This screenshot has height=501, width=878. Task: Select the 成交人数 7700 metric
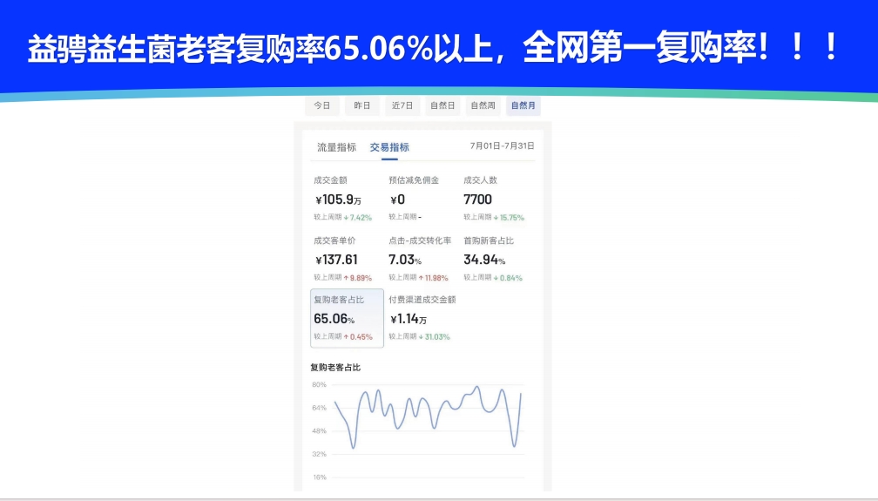click(493, 199)
